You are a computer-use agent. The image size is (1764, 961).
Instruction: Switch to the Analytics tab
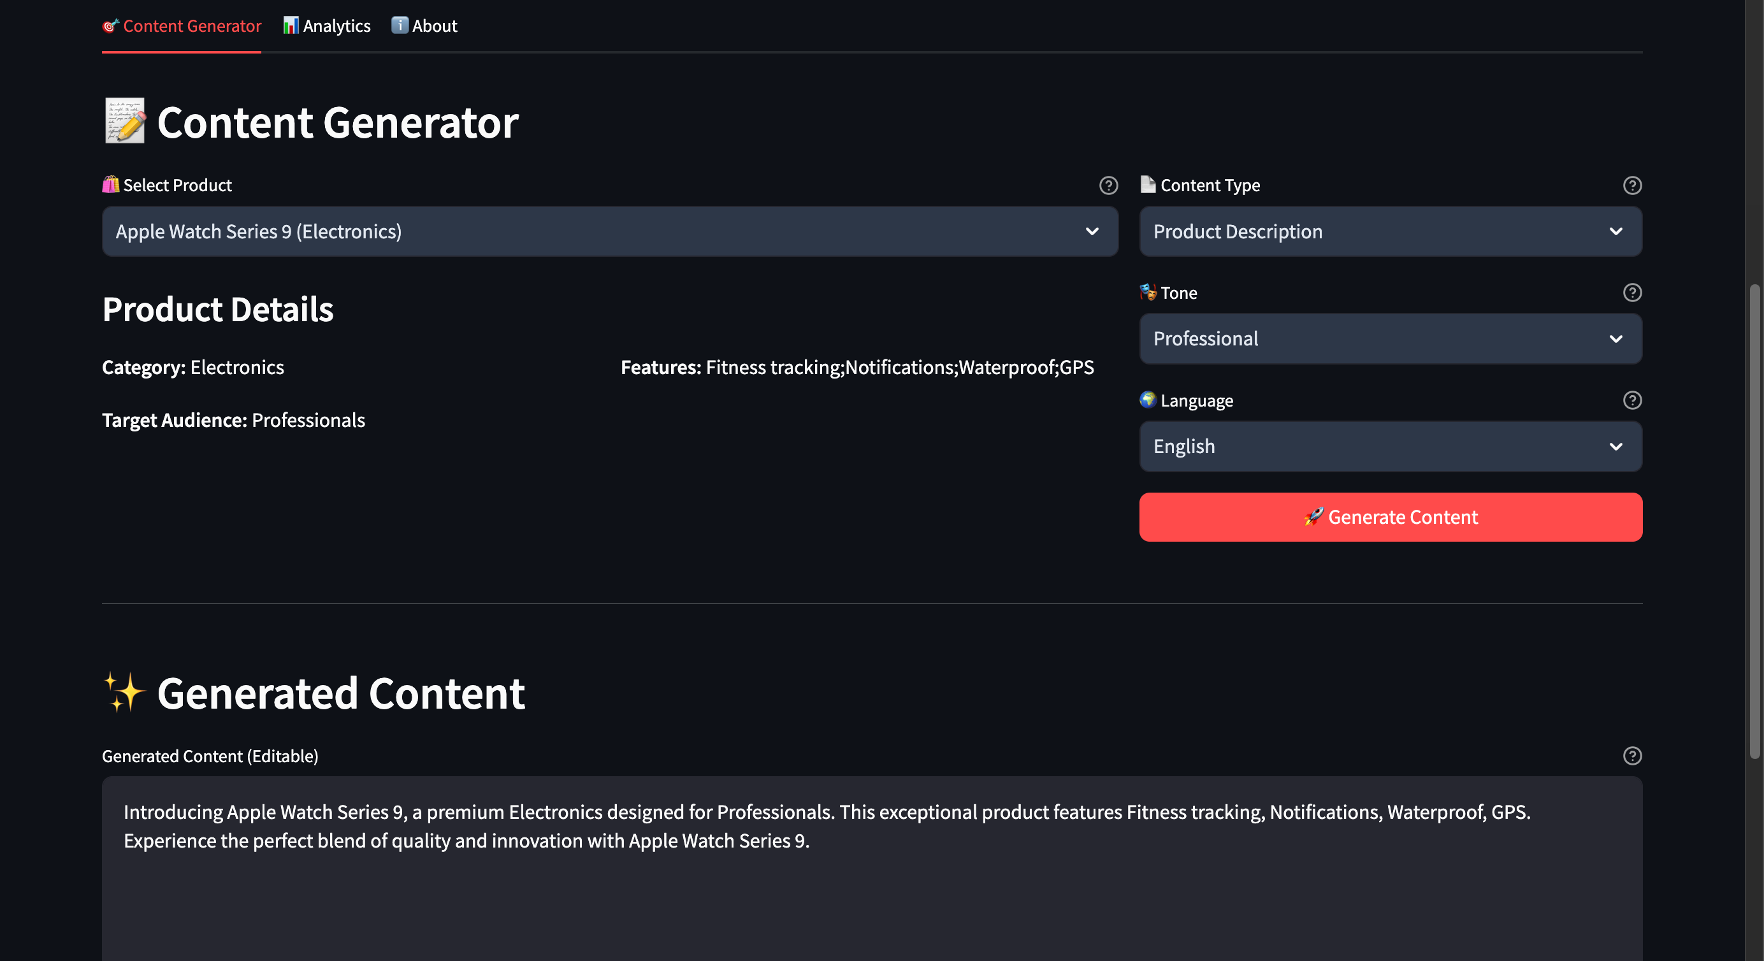pos(327,26)
